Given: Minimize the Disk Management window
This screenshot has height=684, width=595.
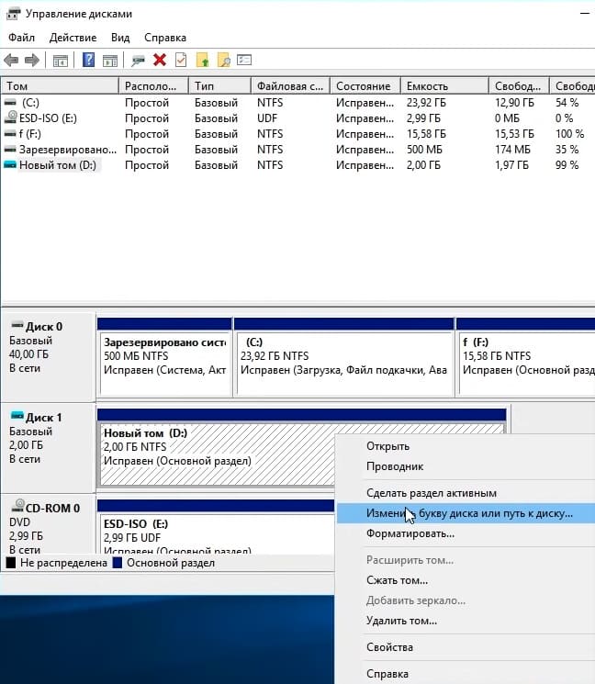Looking at the screenshot, I should (585, 14).
